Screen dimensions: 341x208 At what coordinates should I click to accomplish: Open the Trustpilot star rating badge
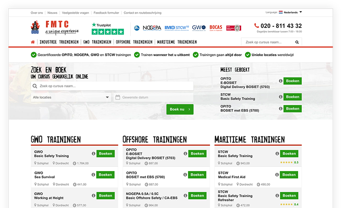(107, 29)
